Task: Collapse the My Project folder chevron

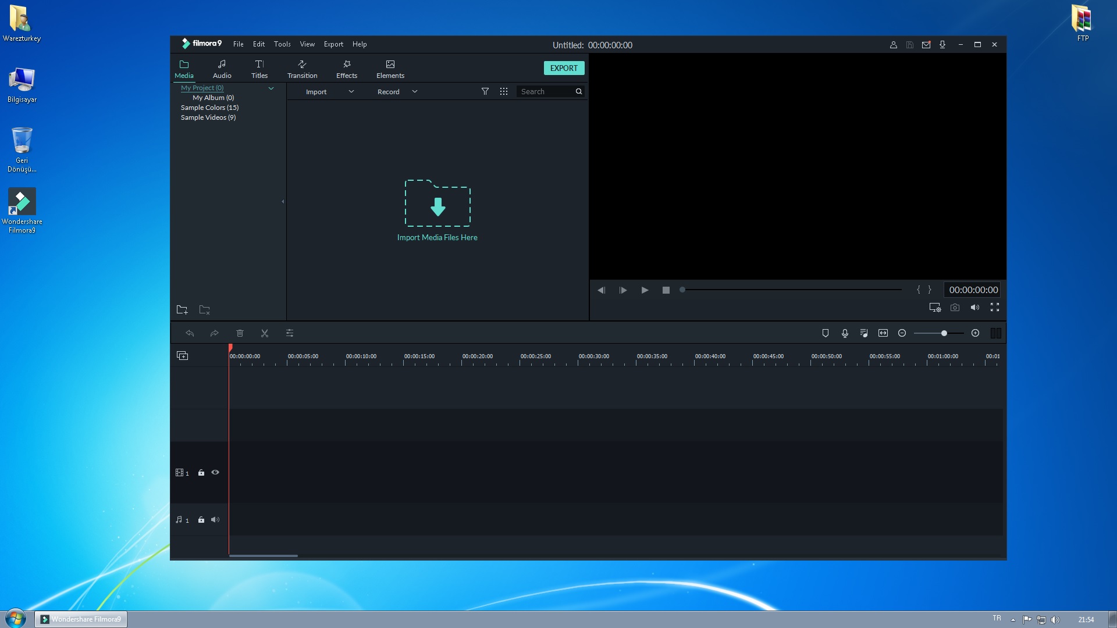Action: point(271,88)
